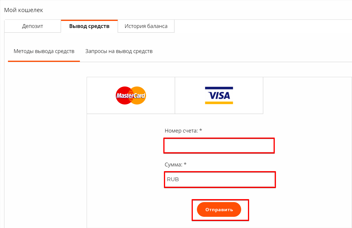Click the asterisk beside Сумма
This screenshot has width=352, height=228.
pyautogui.click(x=185, y=164)
